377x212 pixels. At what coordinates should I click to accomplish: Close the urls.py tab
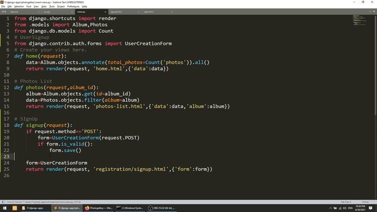click(72, 12)
